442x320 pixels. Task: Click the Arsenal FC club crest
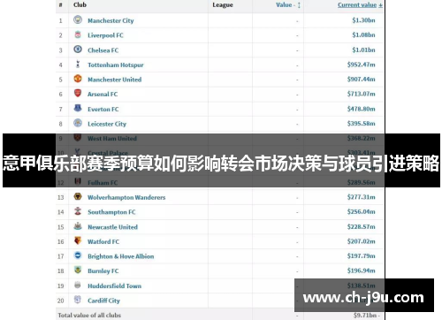pos(78,94)
